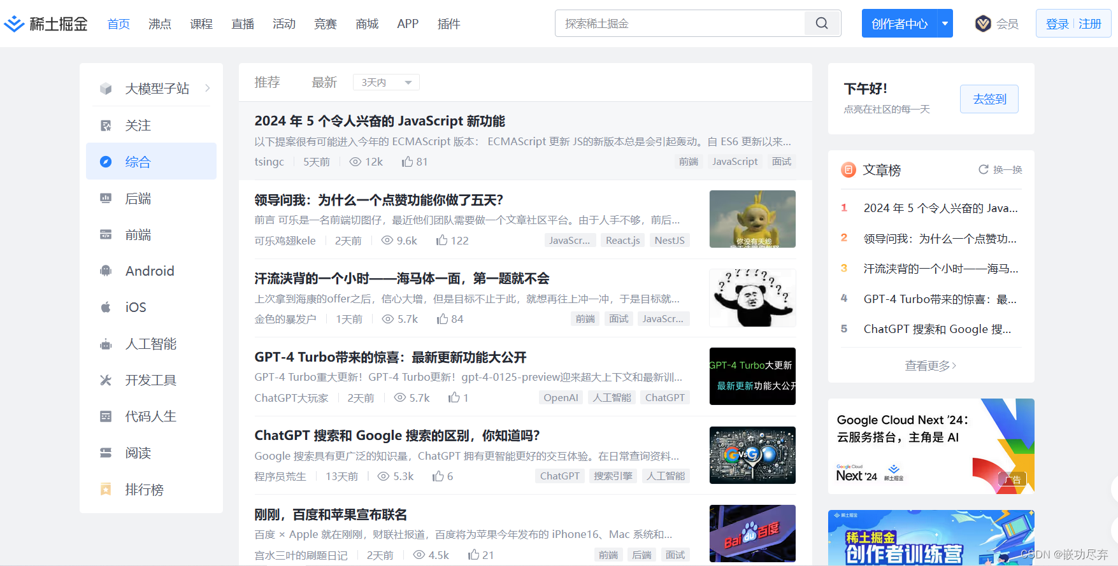Open the 创作者训练营 banner
Screen dimensions: 1118x566
(931, 537)
